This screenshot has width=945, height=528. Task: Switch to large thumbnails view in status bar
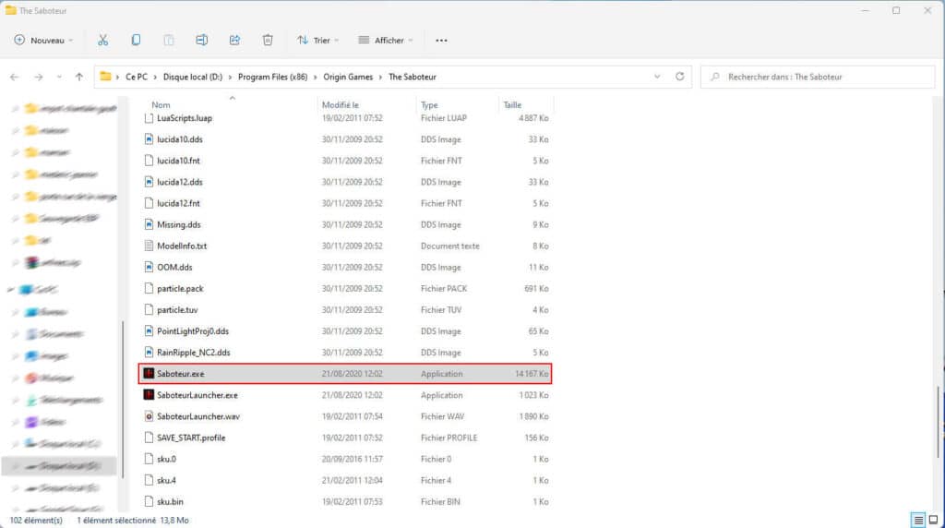(933, 520)
